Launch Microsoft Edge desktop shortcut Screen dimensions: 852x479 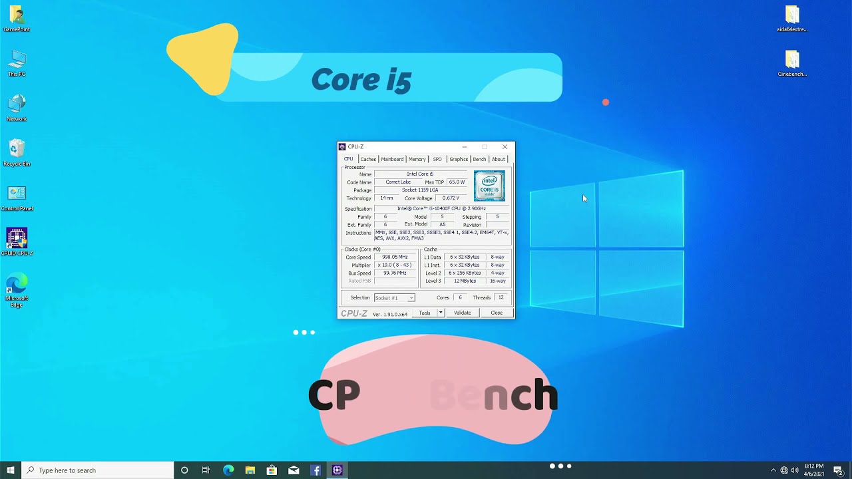(17, 289)
